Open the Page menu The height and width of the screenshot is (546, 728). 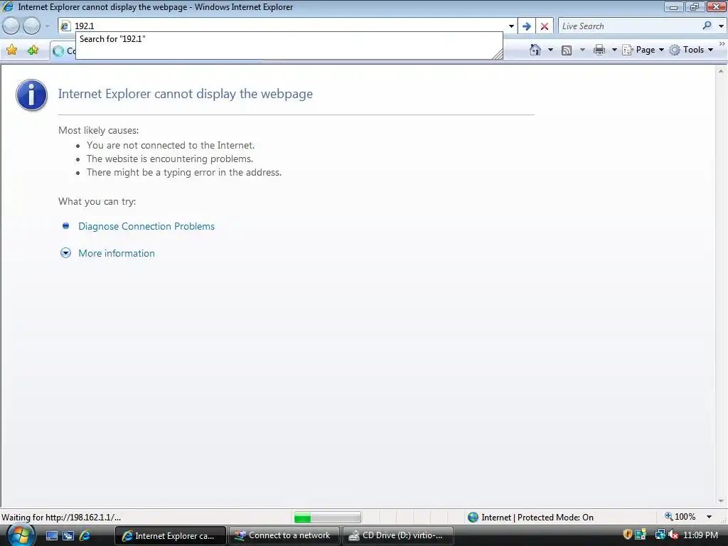(x=643, y=50)
